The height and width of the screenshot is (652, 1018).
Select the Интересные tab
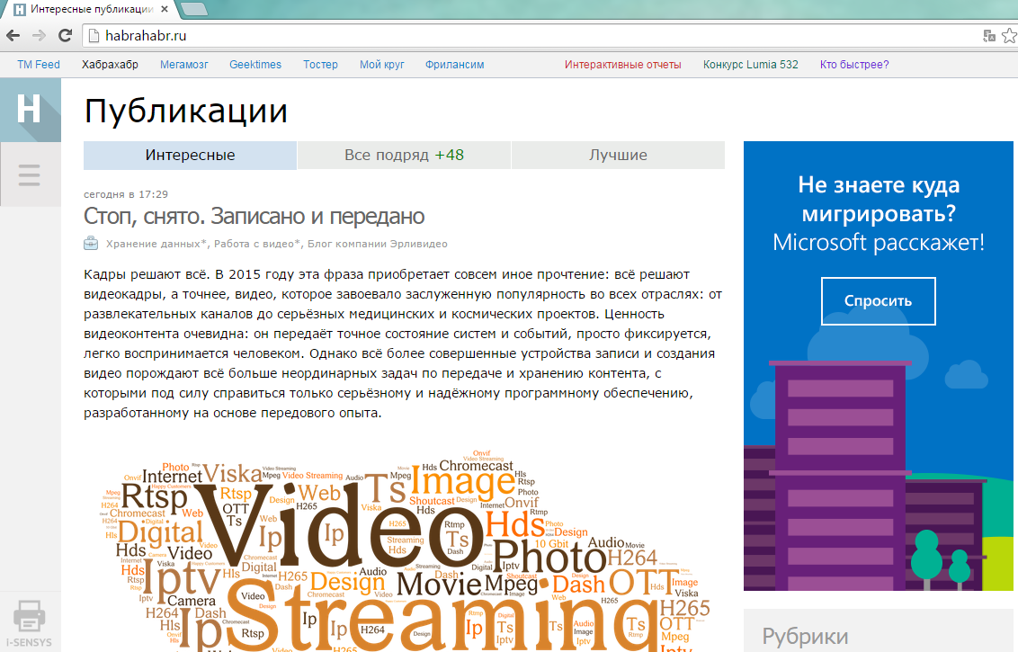pos(190,155)
